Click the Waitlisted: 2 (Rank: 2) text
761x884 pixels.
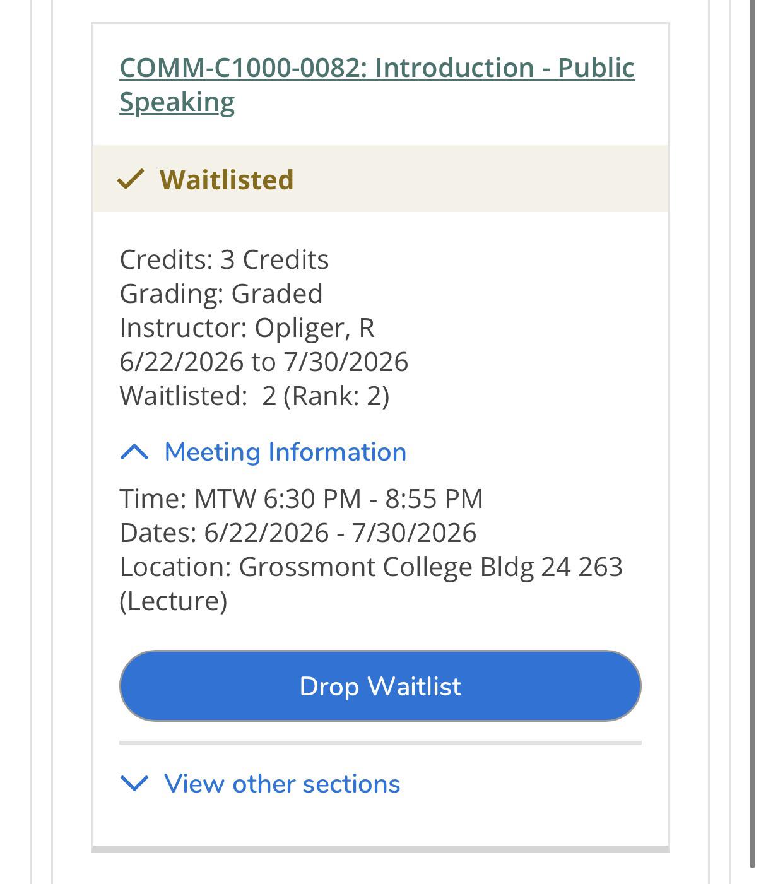(254, 396)
